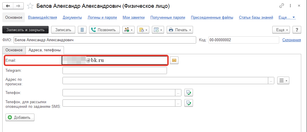Click the Записать button

63,30
